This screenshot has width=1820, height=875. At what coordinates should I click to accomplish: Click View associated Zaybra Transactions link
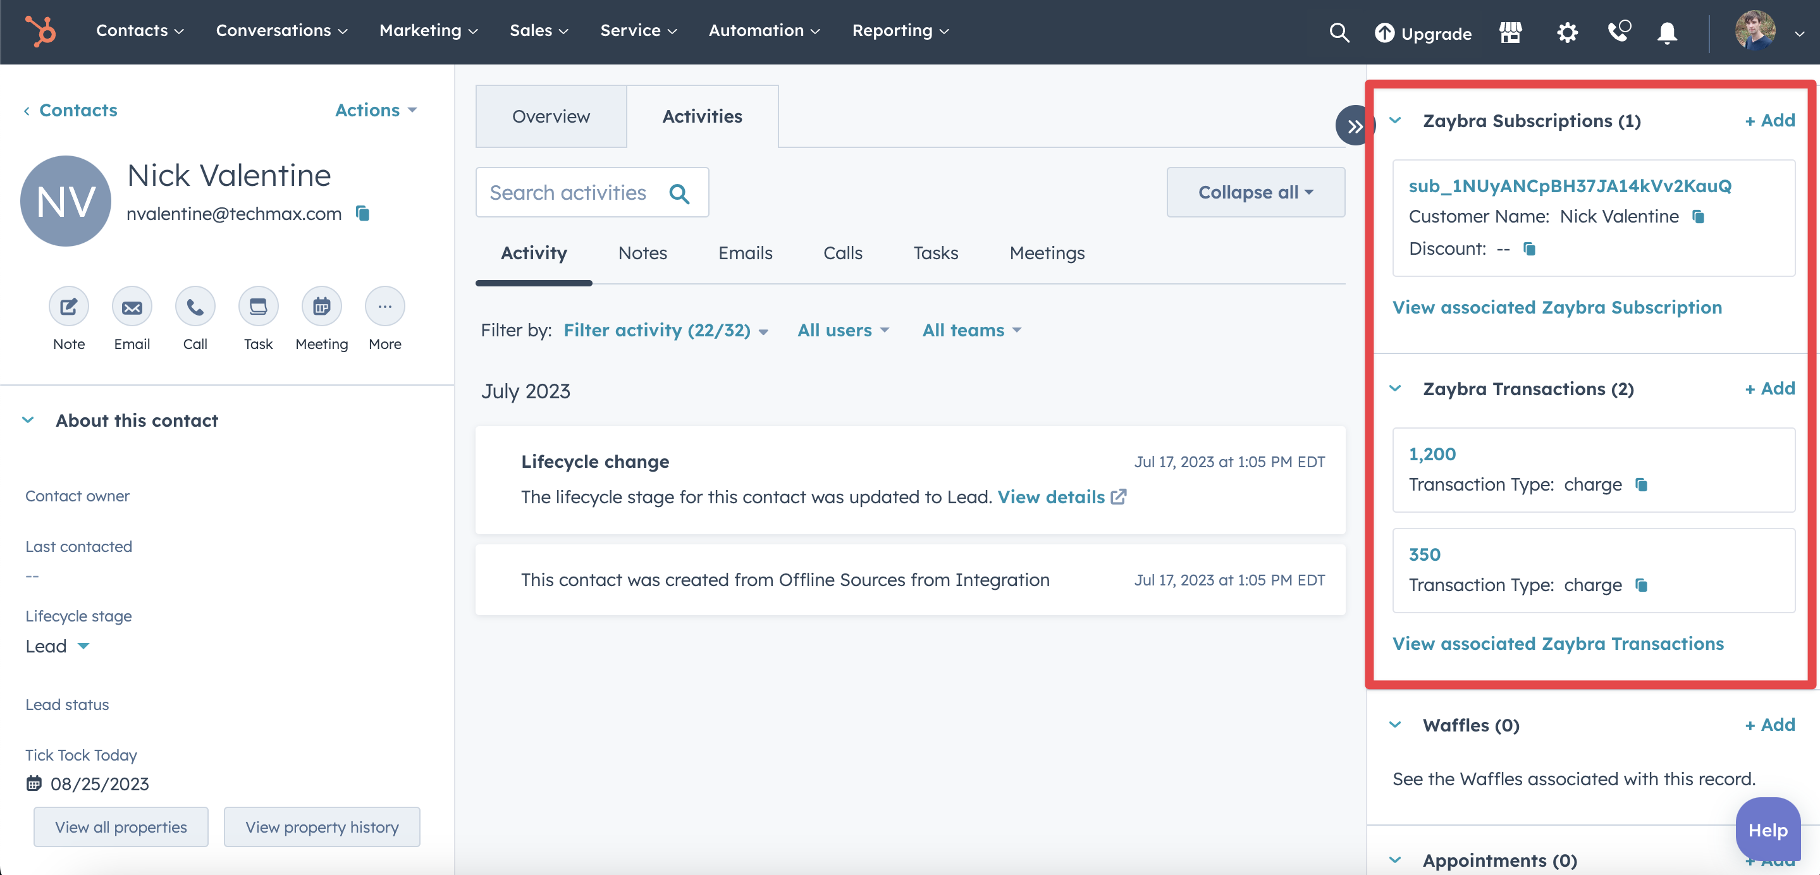(x=1558, y=644)
